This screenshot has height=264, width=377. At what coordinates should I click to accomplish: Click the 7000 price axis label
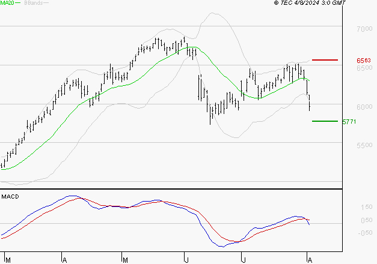pyautogui.click(x=364, y=29)
